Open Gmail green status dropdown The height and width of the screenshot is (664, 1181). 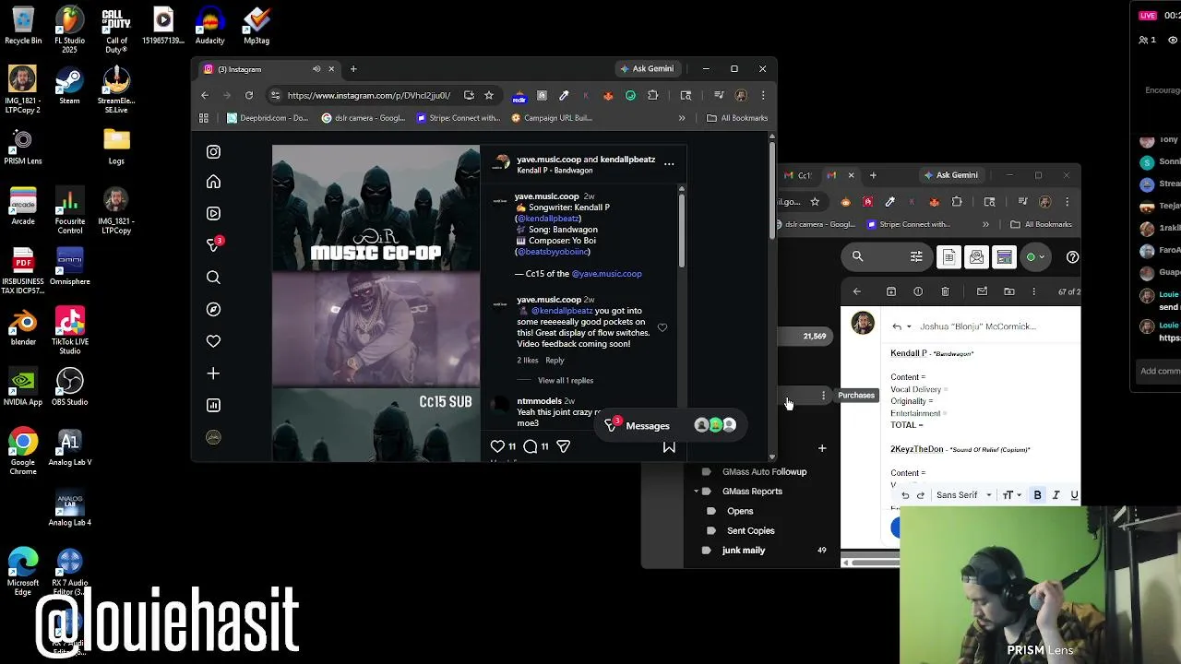coord(1035,257)
